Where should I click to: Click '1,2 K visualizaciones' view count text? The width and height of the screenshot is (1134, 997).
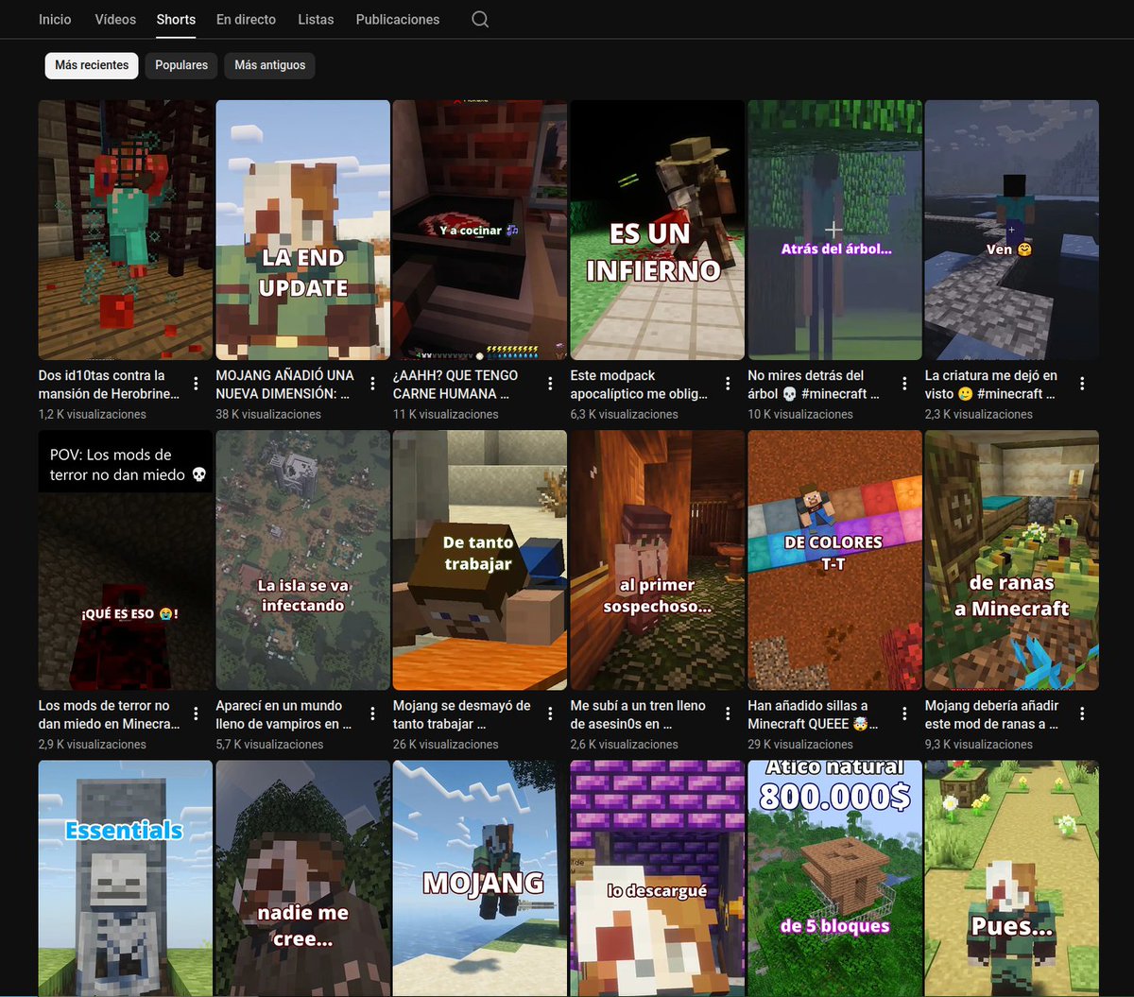point(93,414)
